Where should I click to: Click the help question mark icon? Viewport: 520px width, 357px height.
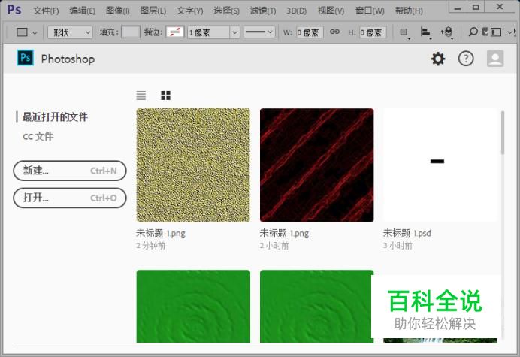(x=466, y=59)
